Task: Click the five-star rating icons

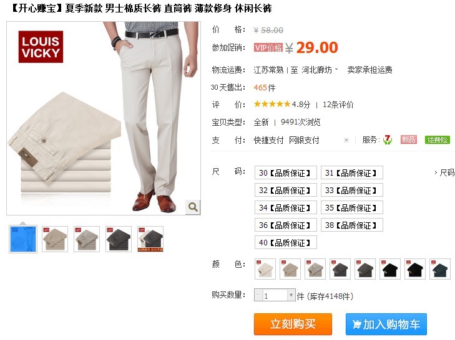Action: [272, 104]
